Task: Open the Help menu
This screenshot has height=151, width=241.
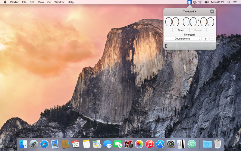Action: 71,2
